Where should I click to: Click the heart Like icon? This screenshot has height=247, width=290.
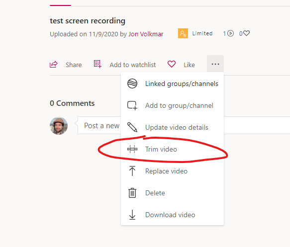[x=172, y=64]
